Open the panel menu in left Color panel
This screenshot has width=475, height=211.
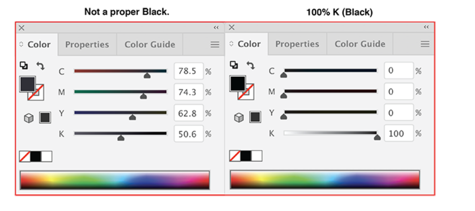215,45
